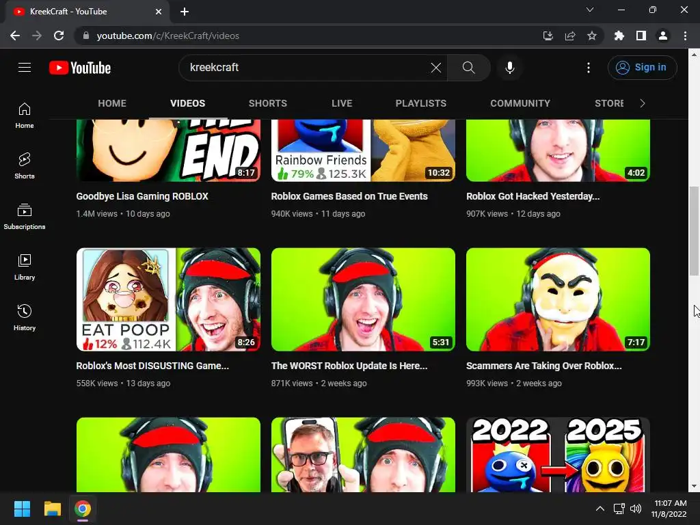Image resolution: width=700 pixels, height=525 pixels.
Task: Click the magnifier search button
Action: [x=468, y=68]
